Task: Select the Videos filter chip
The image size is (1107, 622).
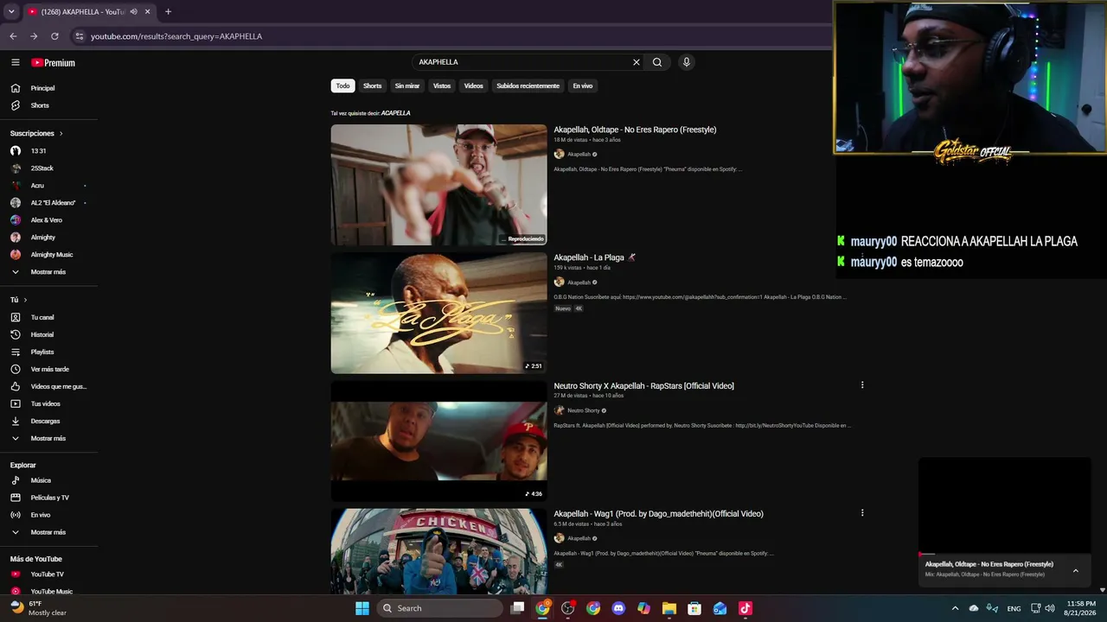Action: click(474, 86)
